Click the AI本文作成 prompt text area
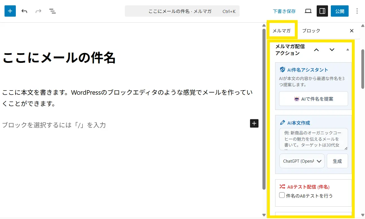This screenshot has height=219, width=365. [x=313, y=139]
